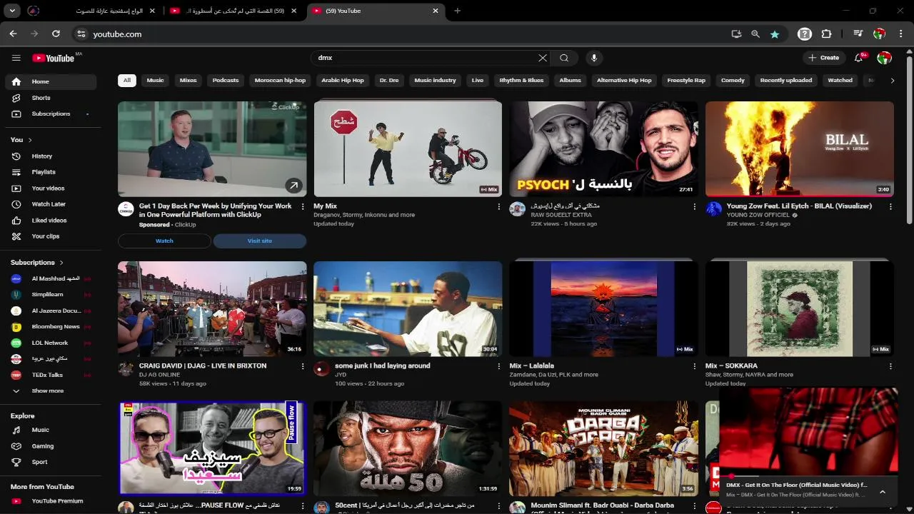
Task: Open TEDx Talks subscription
Action: [x=50, y=375]
